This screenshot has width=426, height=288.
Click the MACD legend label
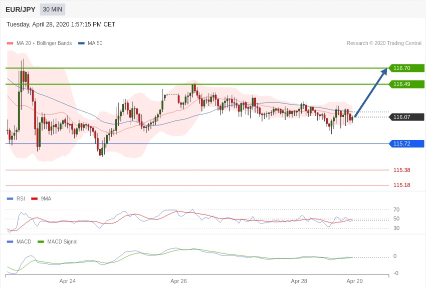pyautogui.click(x=24, y=241)
